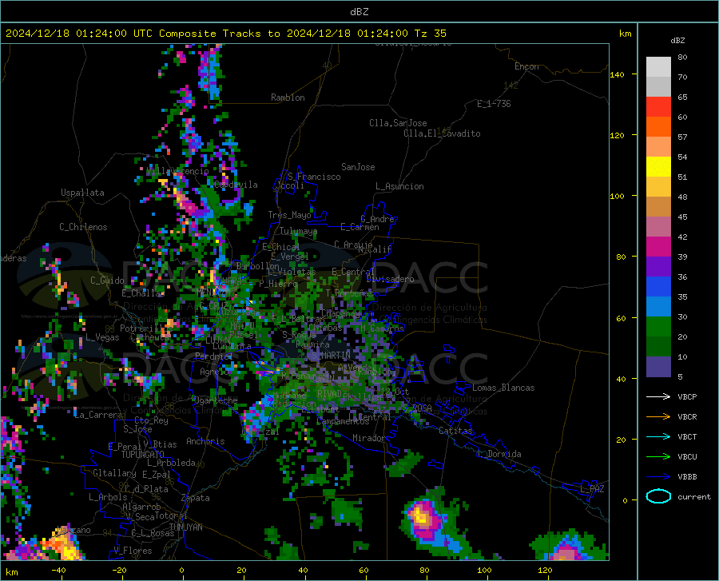Click the dBZ heading above color scale
This screenshot has height=581, width=719.
coord(677,40)
